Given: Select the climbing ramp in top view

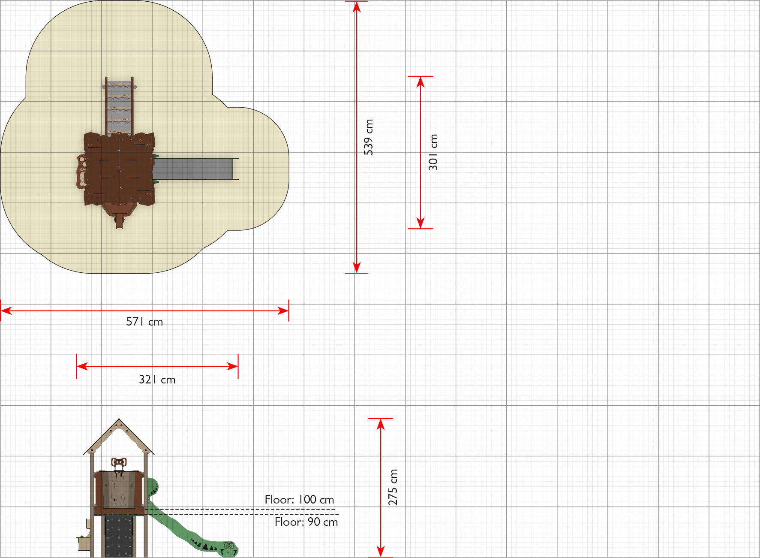Looking at the screenshot, I should [120, 106].
